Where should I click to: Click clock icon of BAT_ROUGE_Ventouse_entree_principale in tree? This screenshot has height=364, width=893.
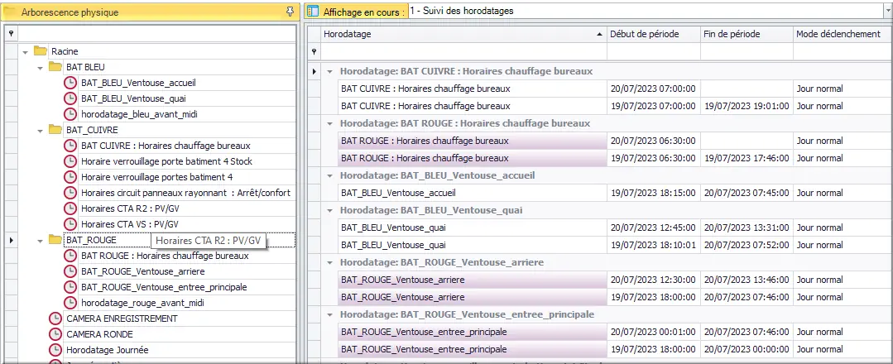70,287
